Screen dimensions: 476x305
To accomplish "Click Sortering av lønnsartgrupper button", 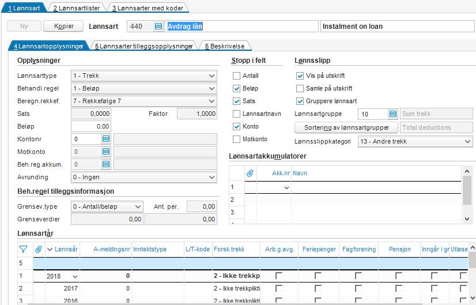I will coord(346,127).
